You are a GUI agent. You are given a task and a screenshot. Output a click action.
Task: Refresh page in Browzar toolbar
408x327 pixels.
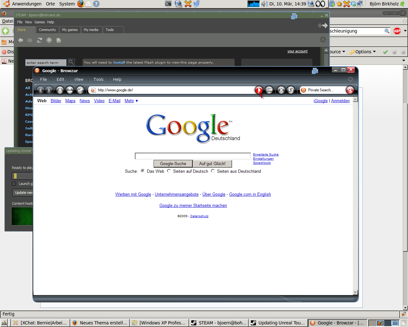(291, 90)
